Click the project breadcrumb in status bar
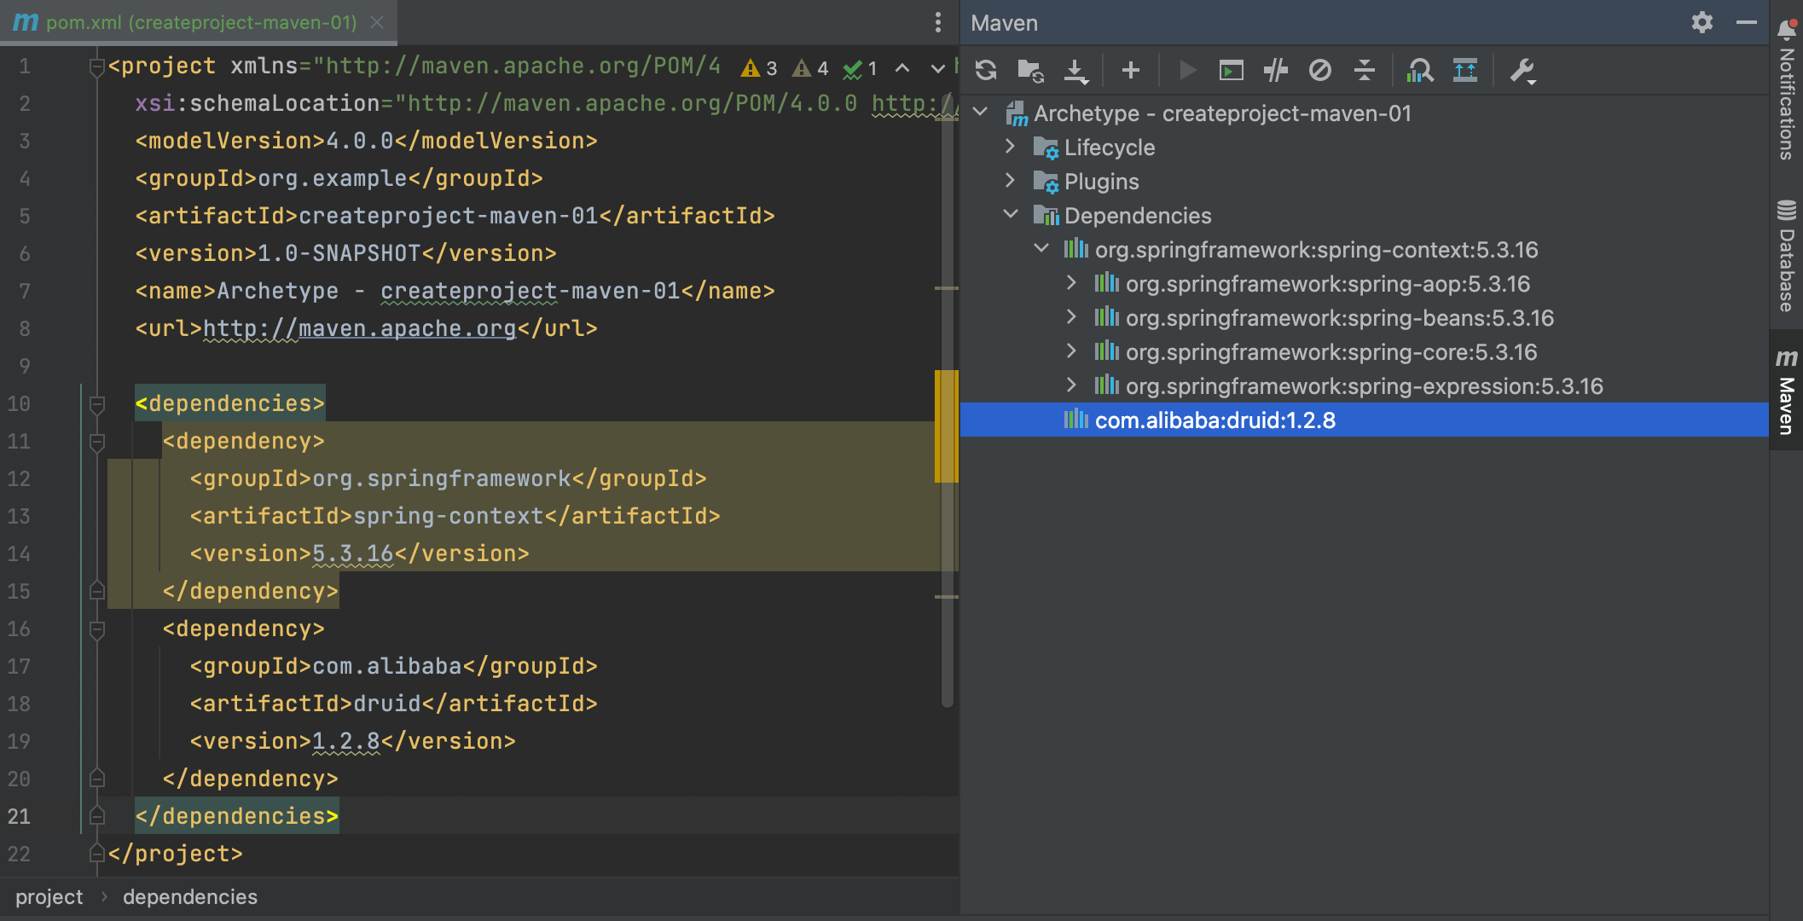1803x921 pixels. 49,897
